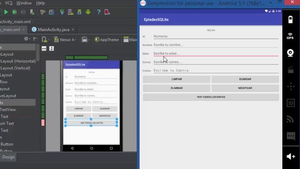Open the help question mark icon

[x=98, y=12]
